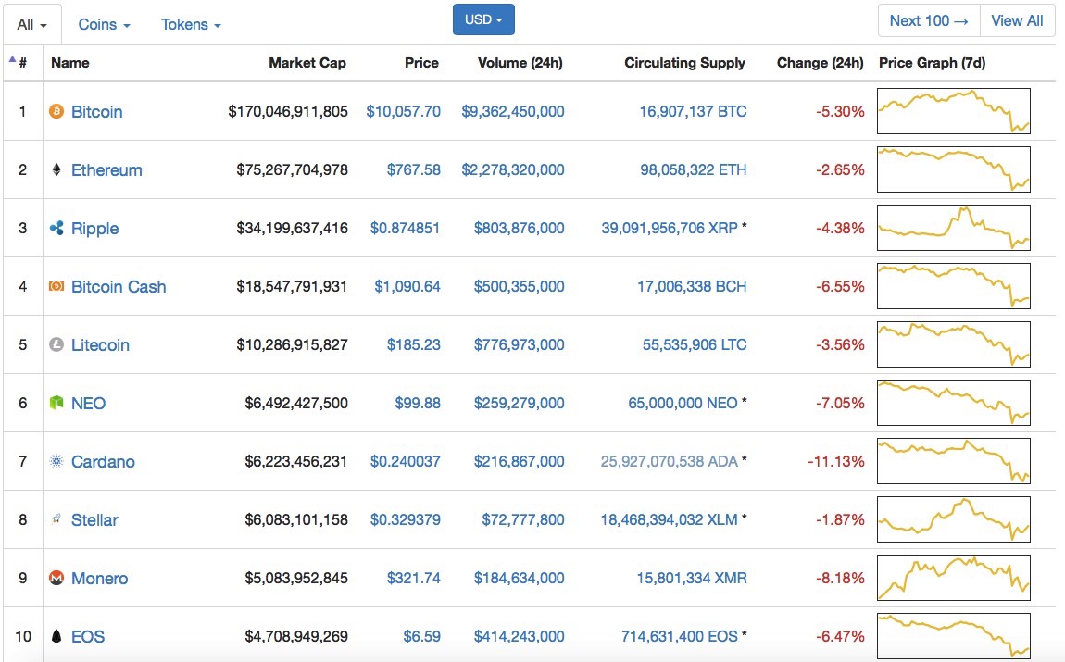Open the Ethereum coin page link
This screenshot has width=1065, height=662.
[106, 169]
